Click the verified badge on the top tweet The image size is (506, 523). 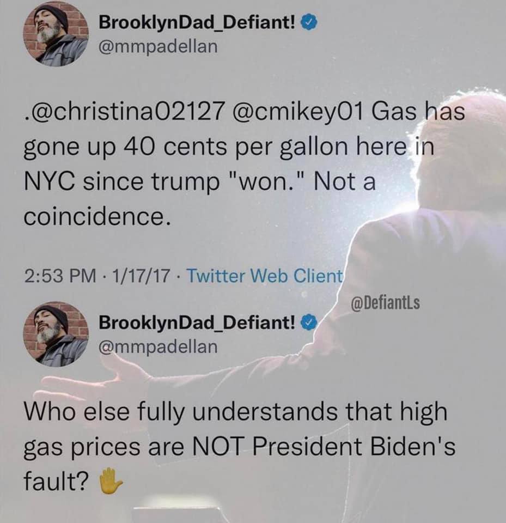click(x=310, y=23)
